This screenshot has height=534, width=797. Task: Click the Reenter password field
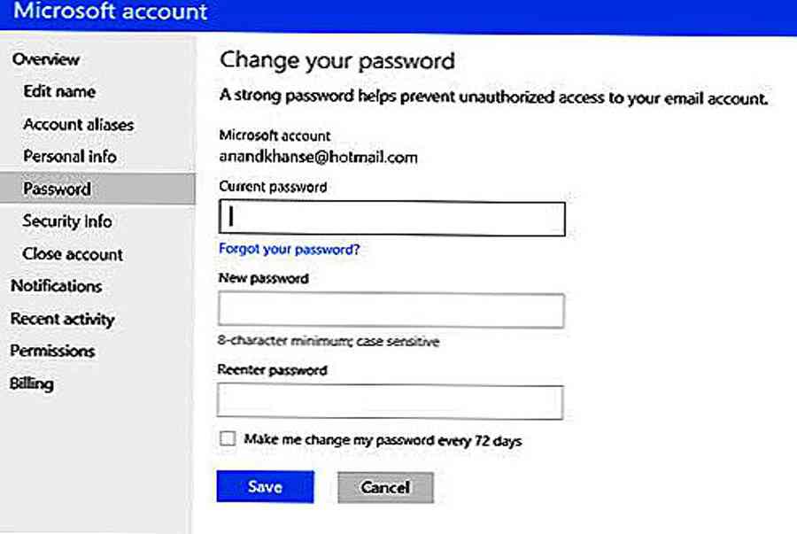coord(391,401)
